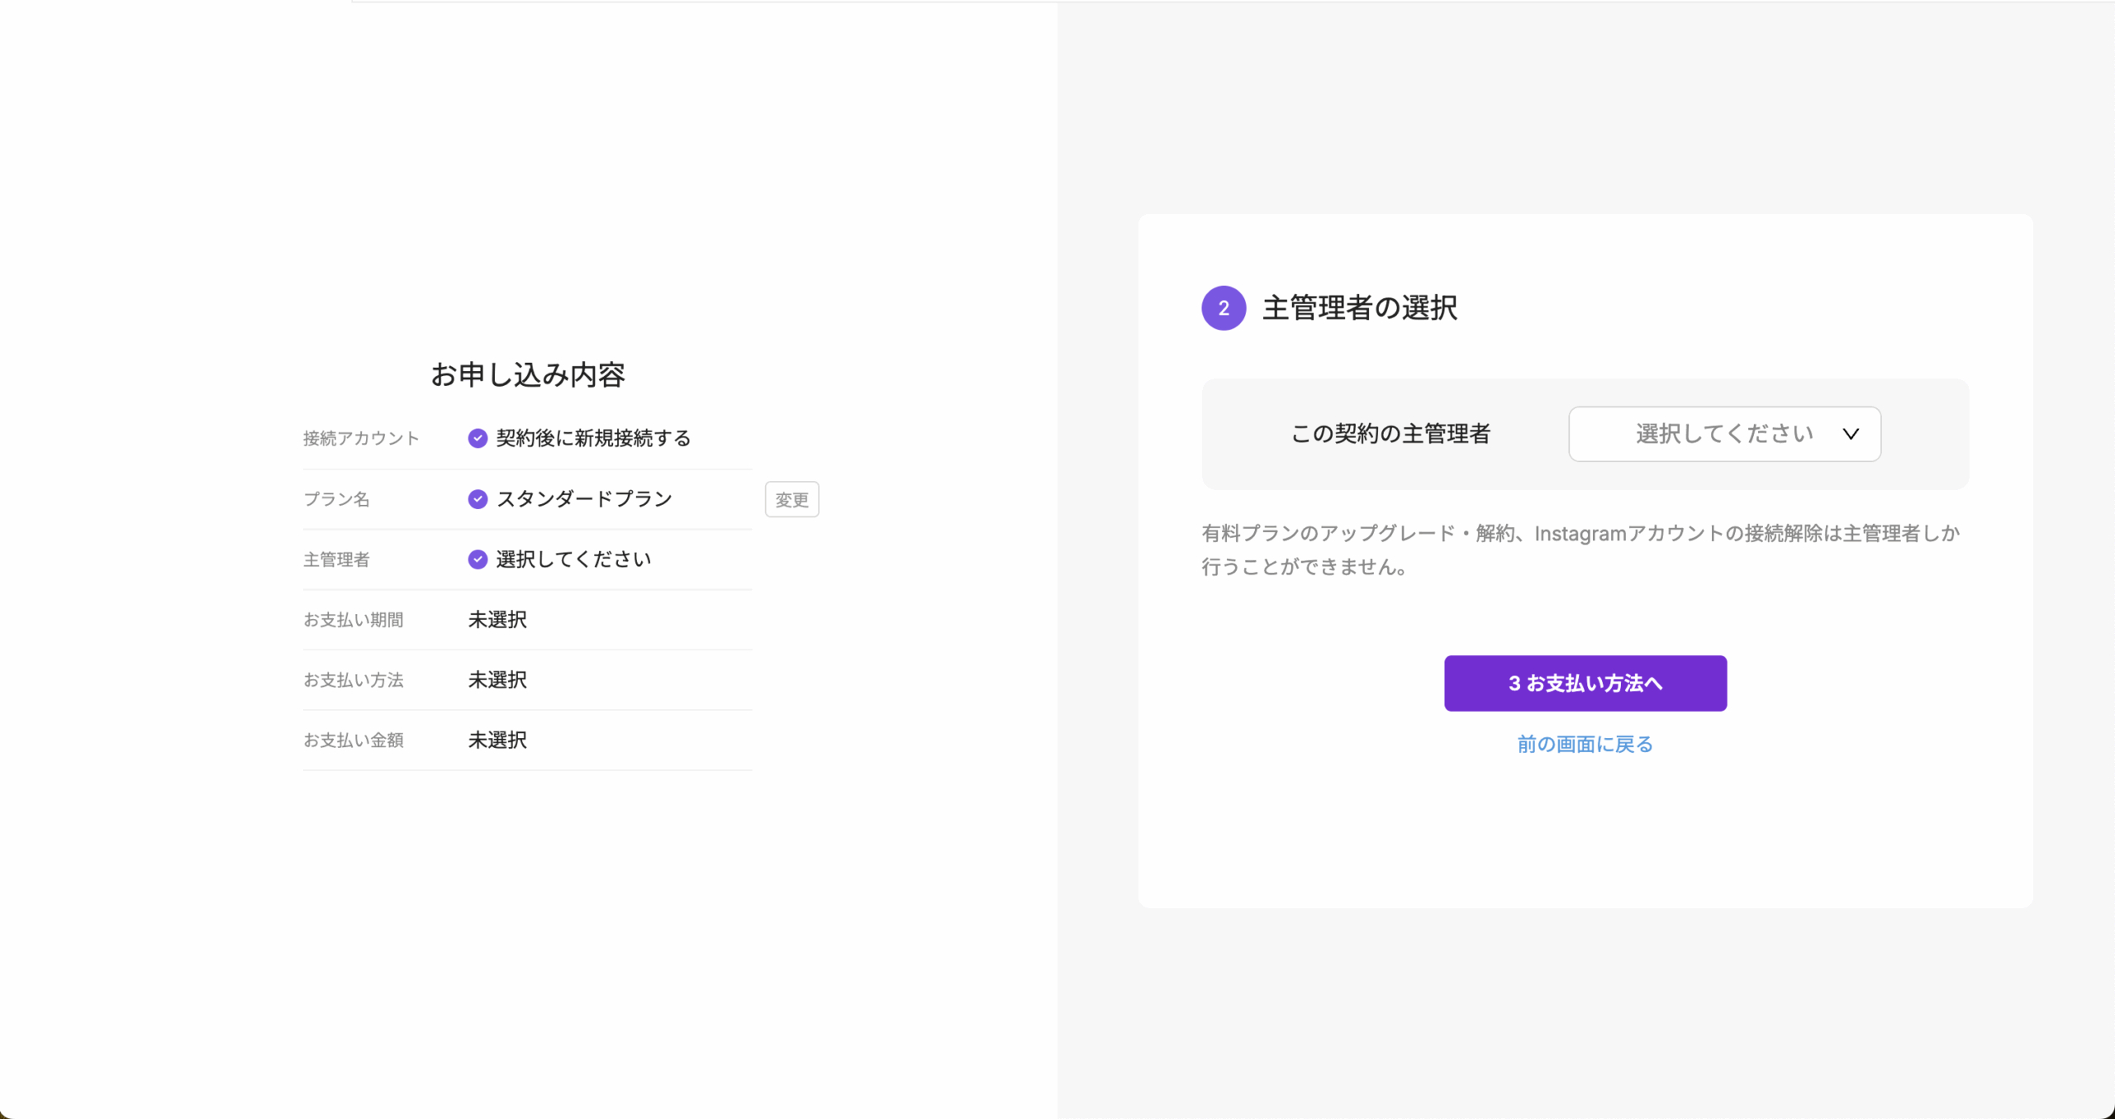Viewport: 2115px width, 1119px height.
Task: Click the 接続アカウント row label
Action: [x=361, y=438]
